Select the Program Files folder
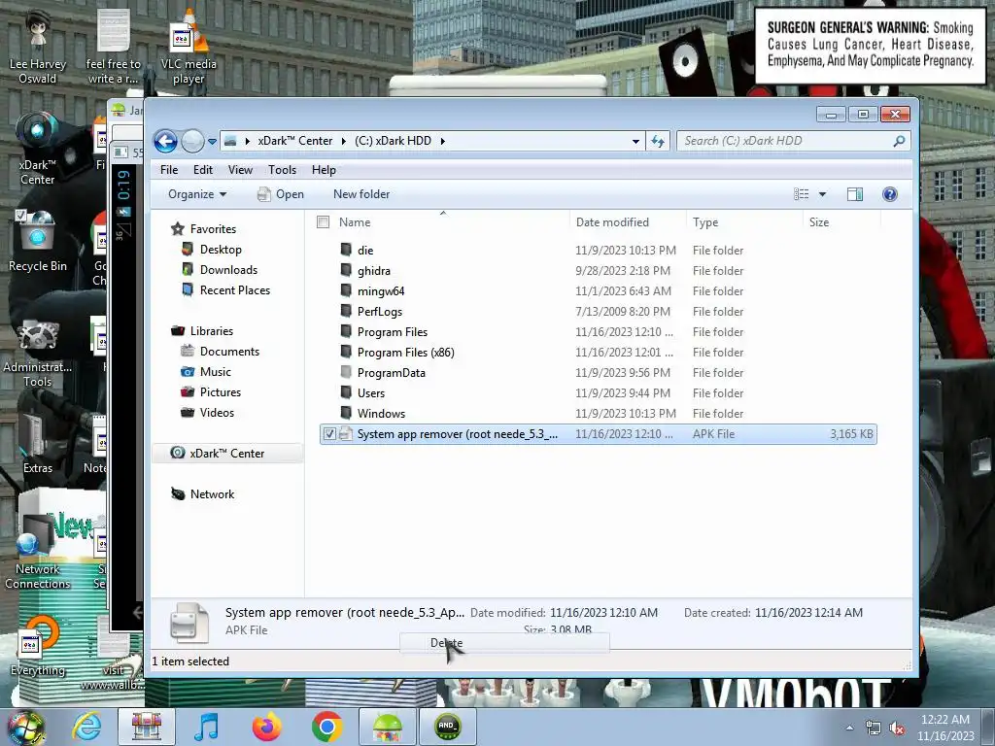 393,332
